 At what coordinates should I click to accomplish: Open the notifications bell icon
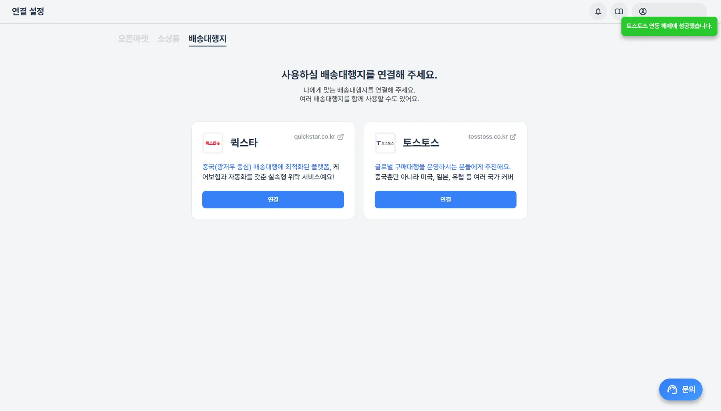tap(598, 11)
